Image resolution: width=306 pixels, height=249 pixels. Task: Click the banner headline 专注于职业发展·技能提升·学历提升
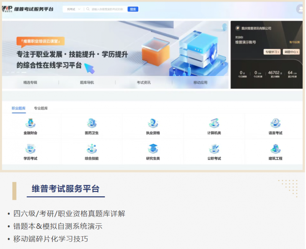[x=72, y=54]
